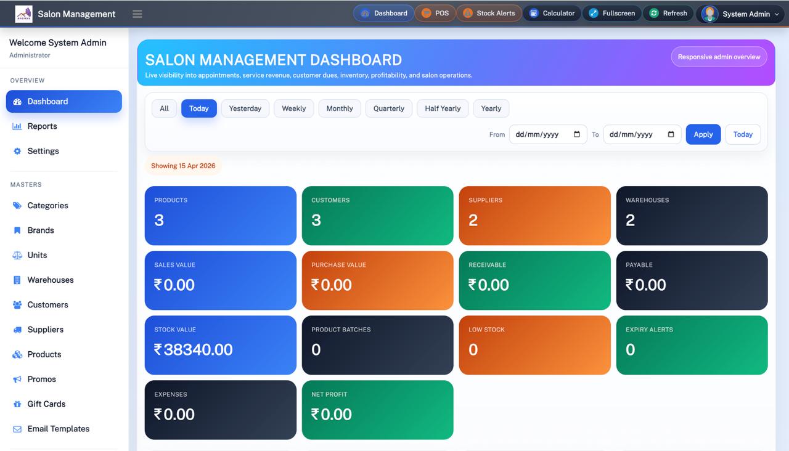Open the Promos section
Screen dimensions: 789x451
point(41,379)
